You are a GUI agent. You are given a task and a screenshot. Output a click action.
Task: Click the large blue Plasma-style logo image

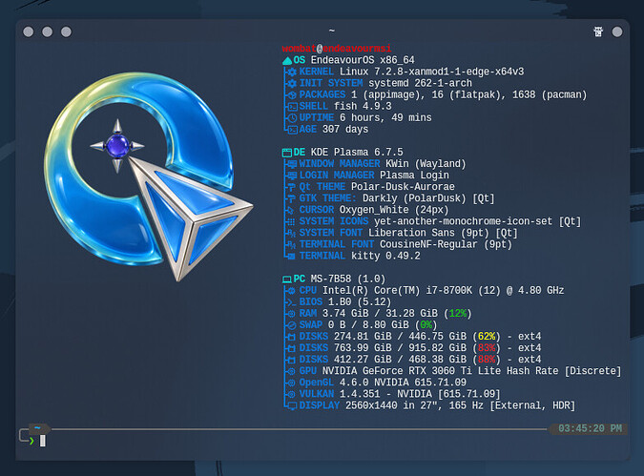(x=148, y=176)
